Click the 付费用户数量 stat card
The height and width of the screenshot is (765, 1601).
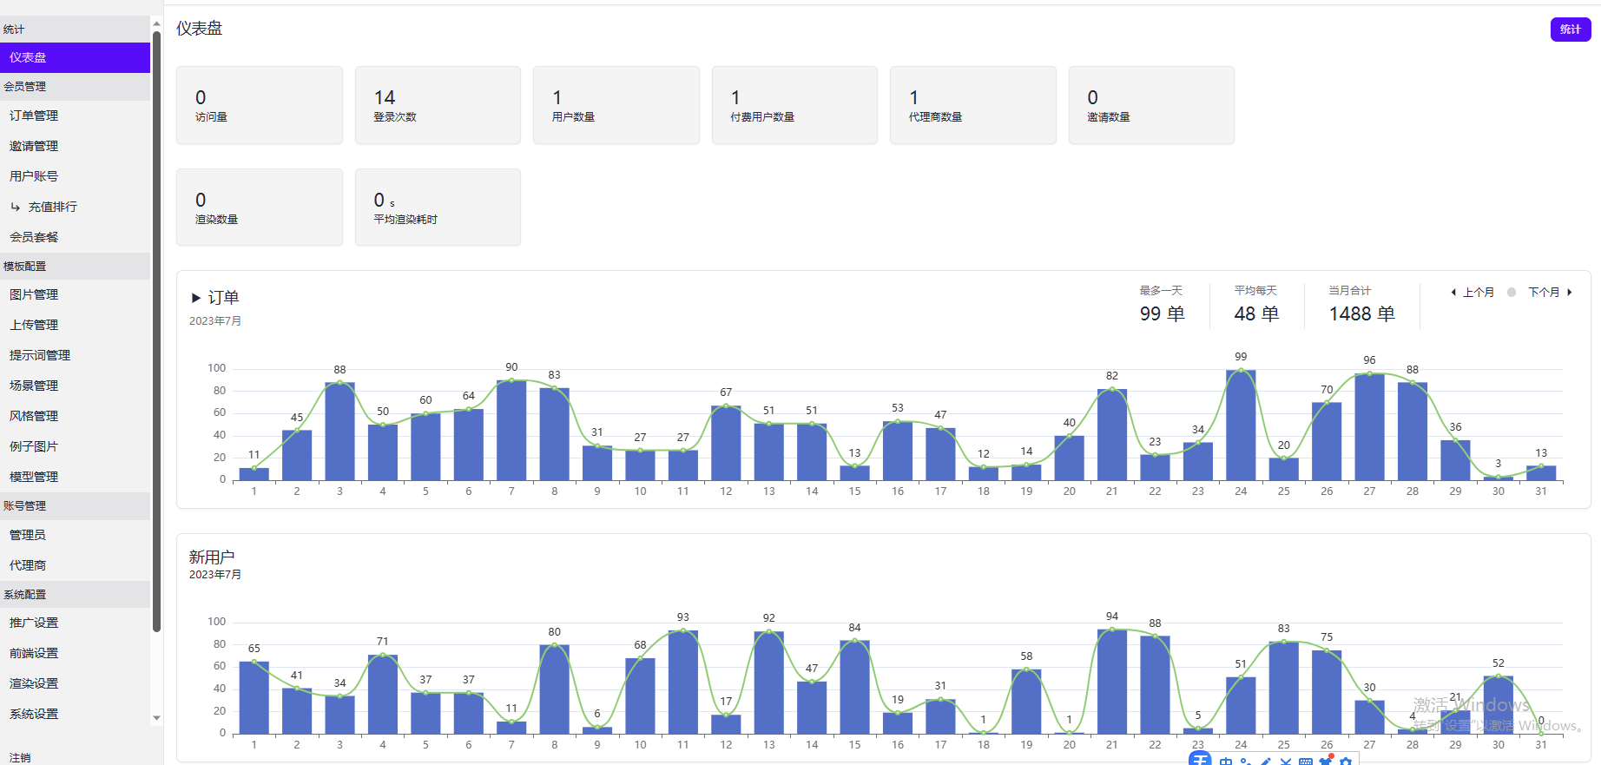tap(794, 105)
